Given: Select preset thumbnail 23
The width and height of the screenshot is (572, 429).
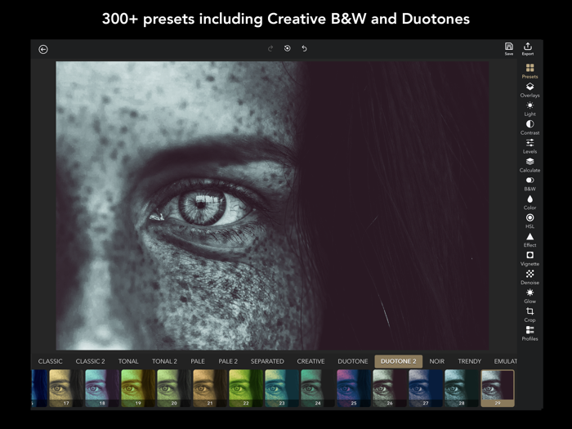Looking at the screenshot, I should [x=282, y=388].
